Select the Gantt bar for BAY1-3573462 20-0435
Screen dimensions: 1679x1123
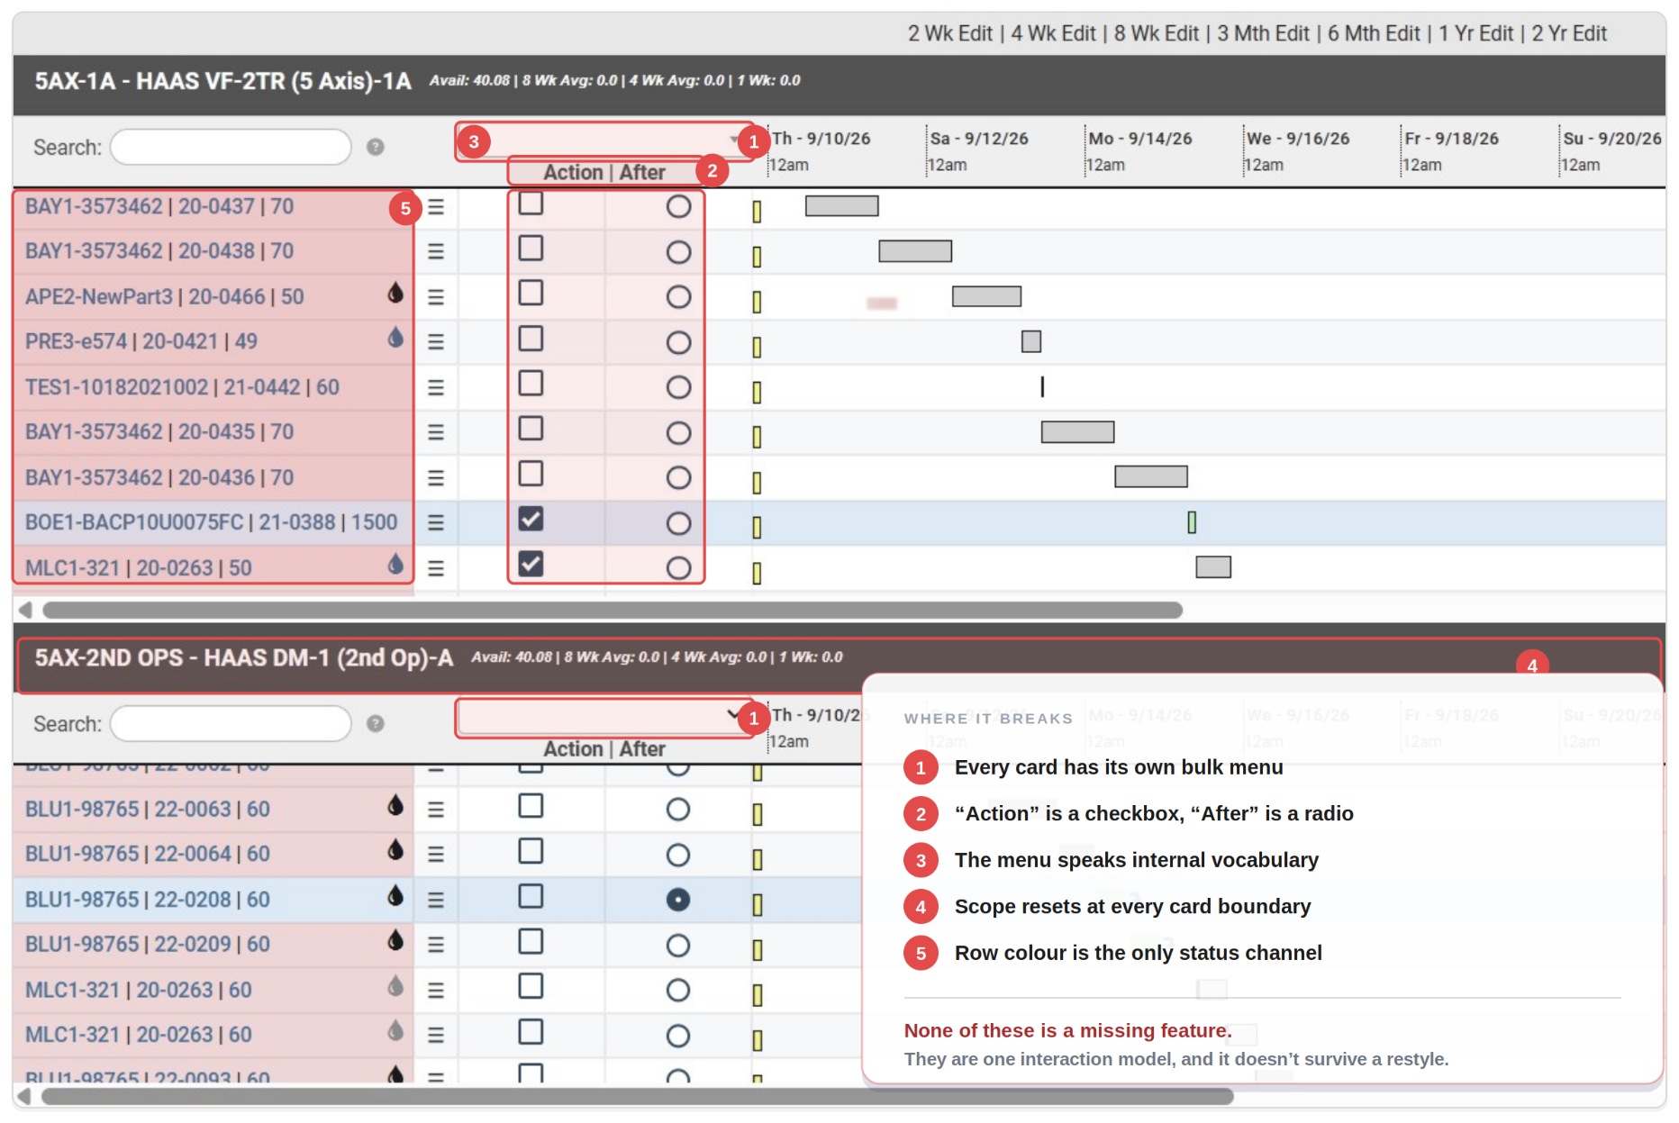[1077, 432]
